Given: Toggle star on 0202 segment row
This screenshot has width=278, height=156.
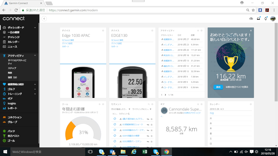Looking at the screenshot, I should 152,142.
